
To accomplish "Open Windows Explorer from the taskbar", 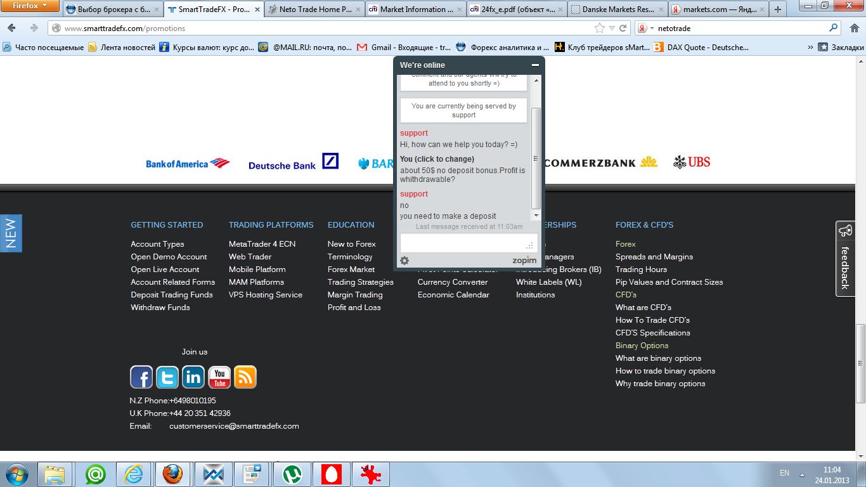I will pyautogui.click(x=55, y=474).
